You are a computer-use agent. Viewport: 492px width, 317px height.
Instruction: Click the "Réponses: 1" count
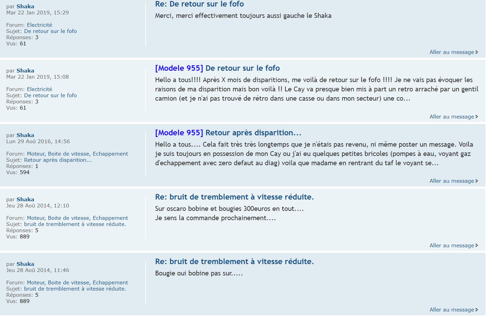(22, 166)
